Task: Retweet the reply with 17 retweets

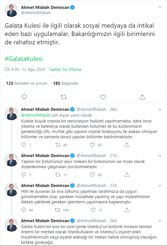Action: coord(58,175)
